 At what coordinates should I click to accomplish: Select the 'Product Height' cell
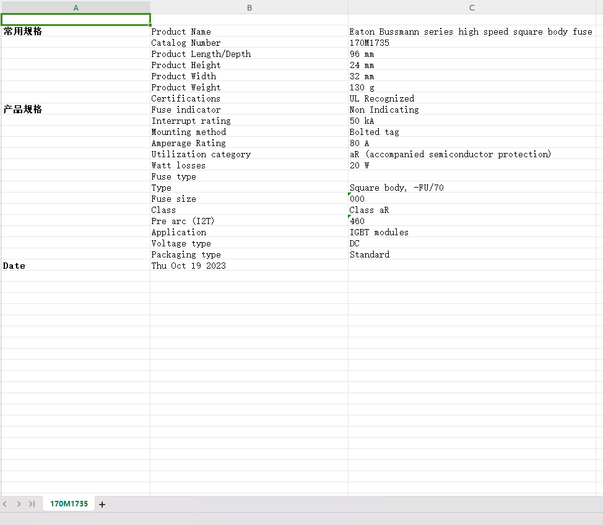pos(249,65)
